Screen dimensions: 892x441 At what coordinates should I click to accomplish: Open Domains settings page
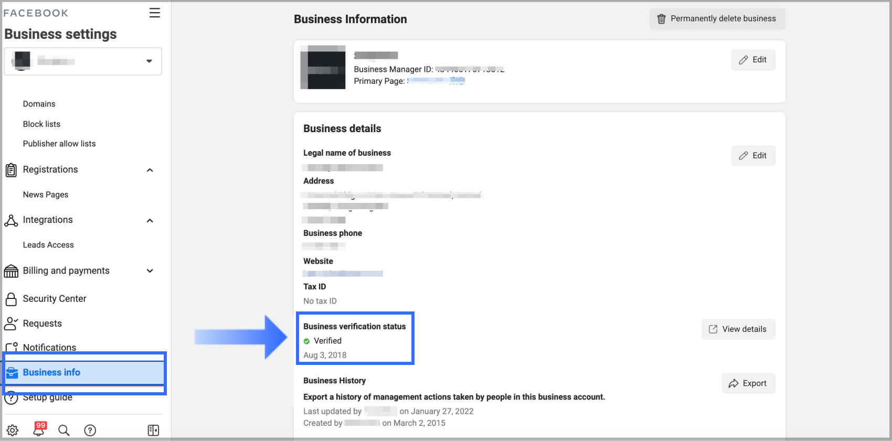click(39, 104)
